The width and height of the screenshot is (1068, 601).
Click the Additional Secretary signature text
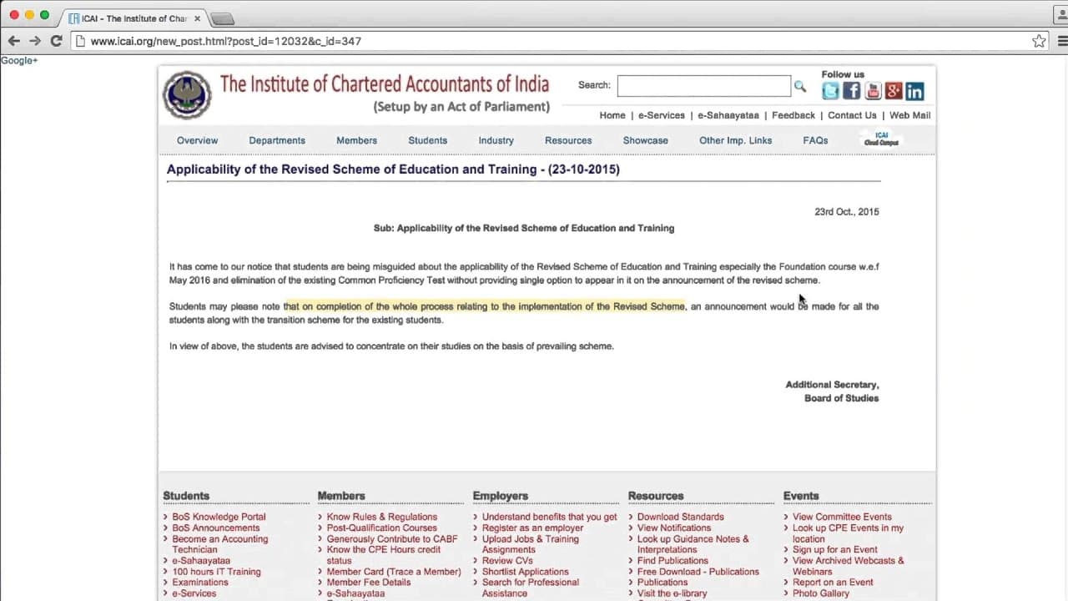832,385
